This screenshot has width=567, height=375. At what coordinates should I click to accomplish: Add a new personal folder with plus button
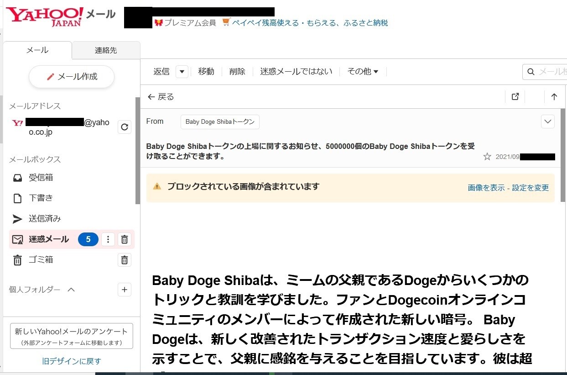click(124, 290)
